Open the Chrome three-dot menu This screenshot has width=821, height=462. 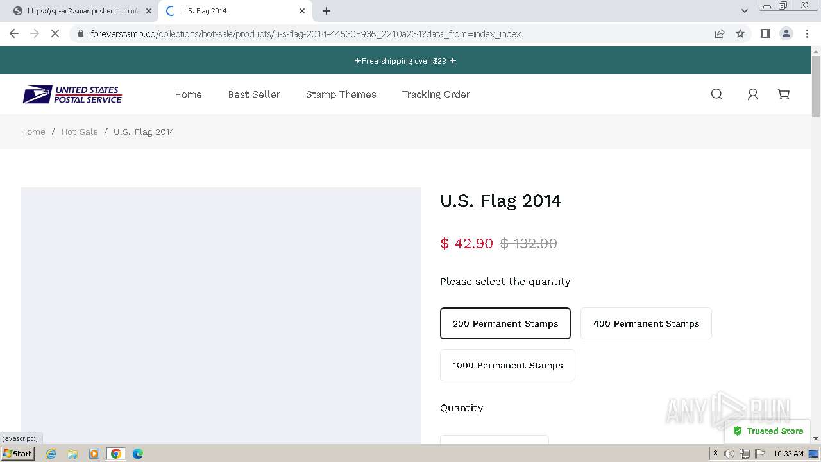pos(807,33)
